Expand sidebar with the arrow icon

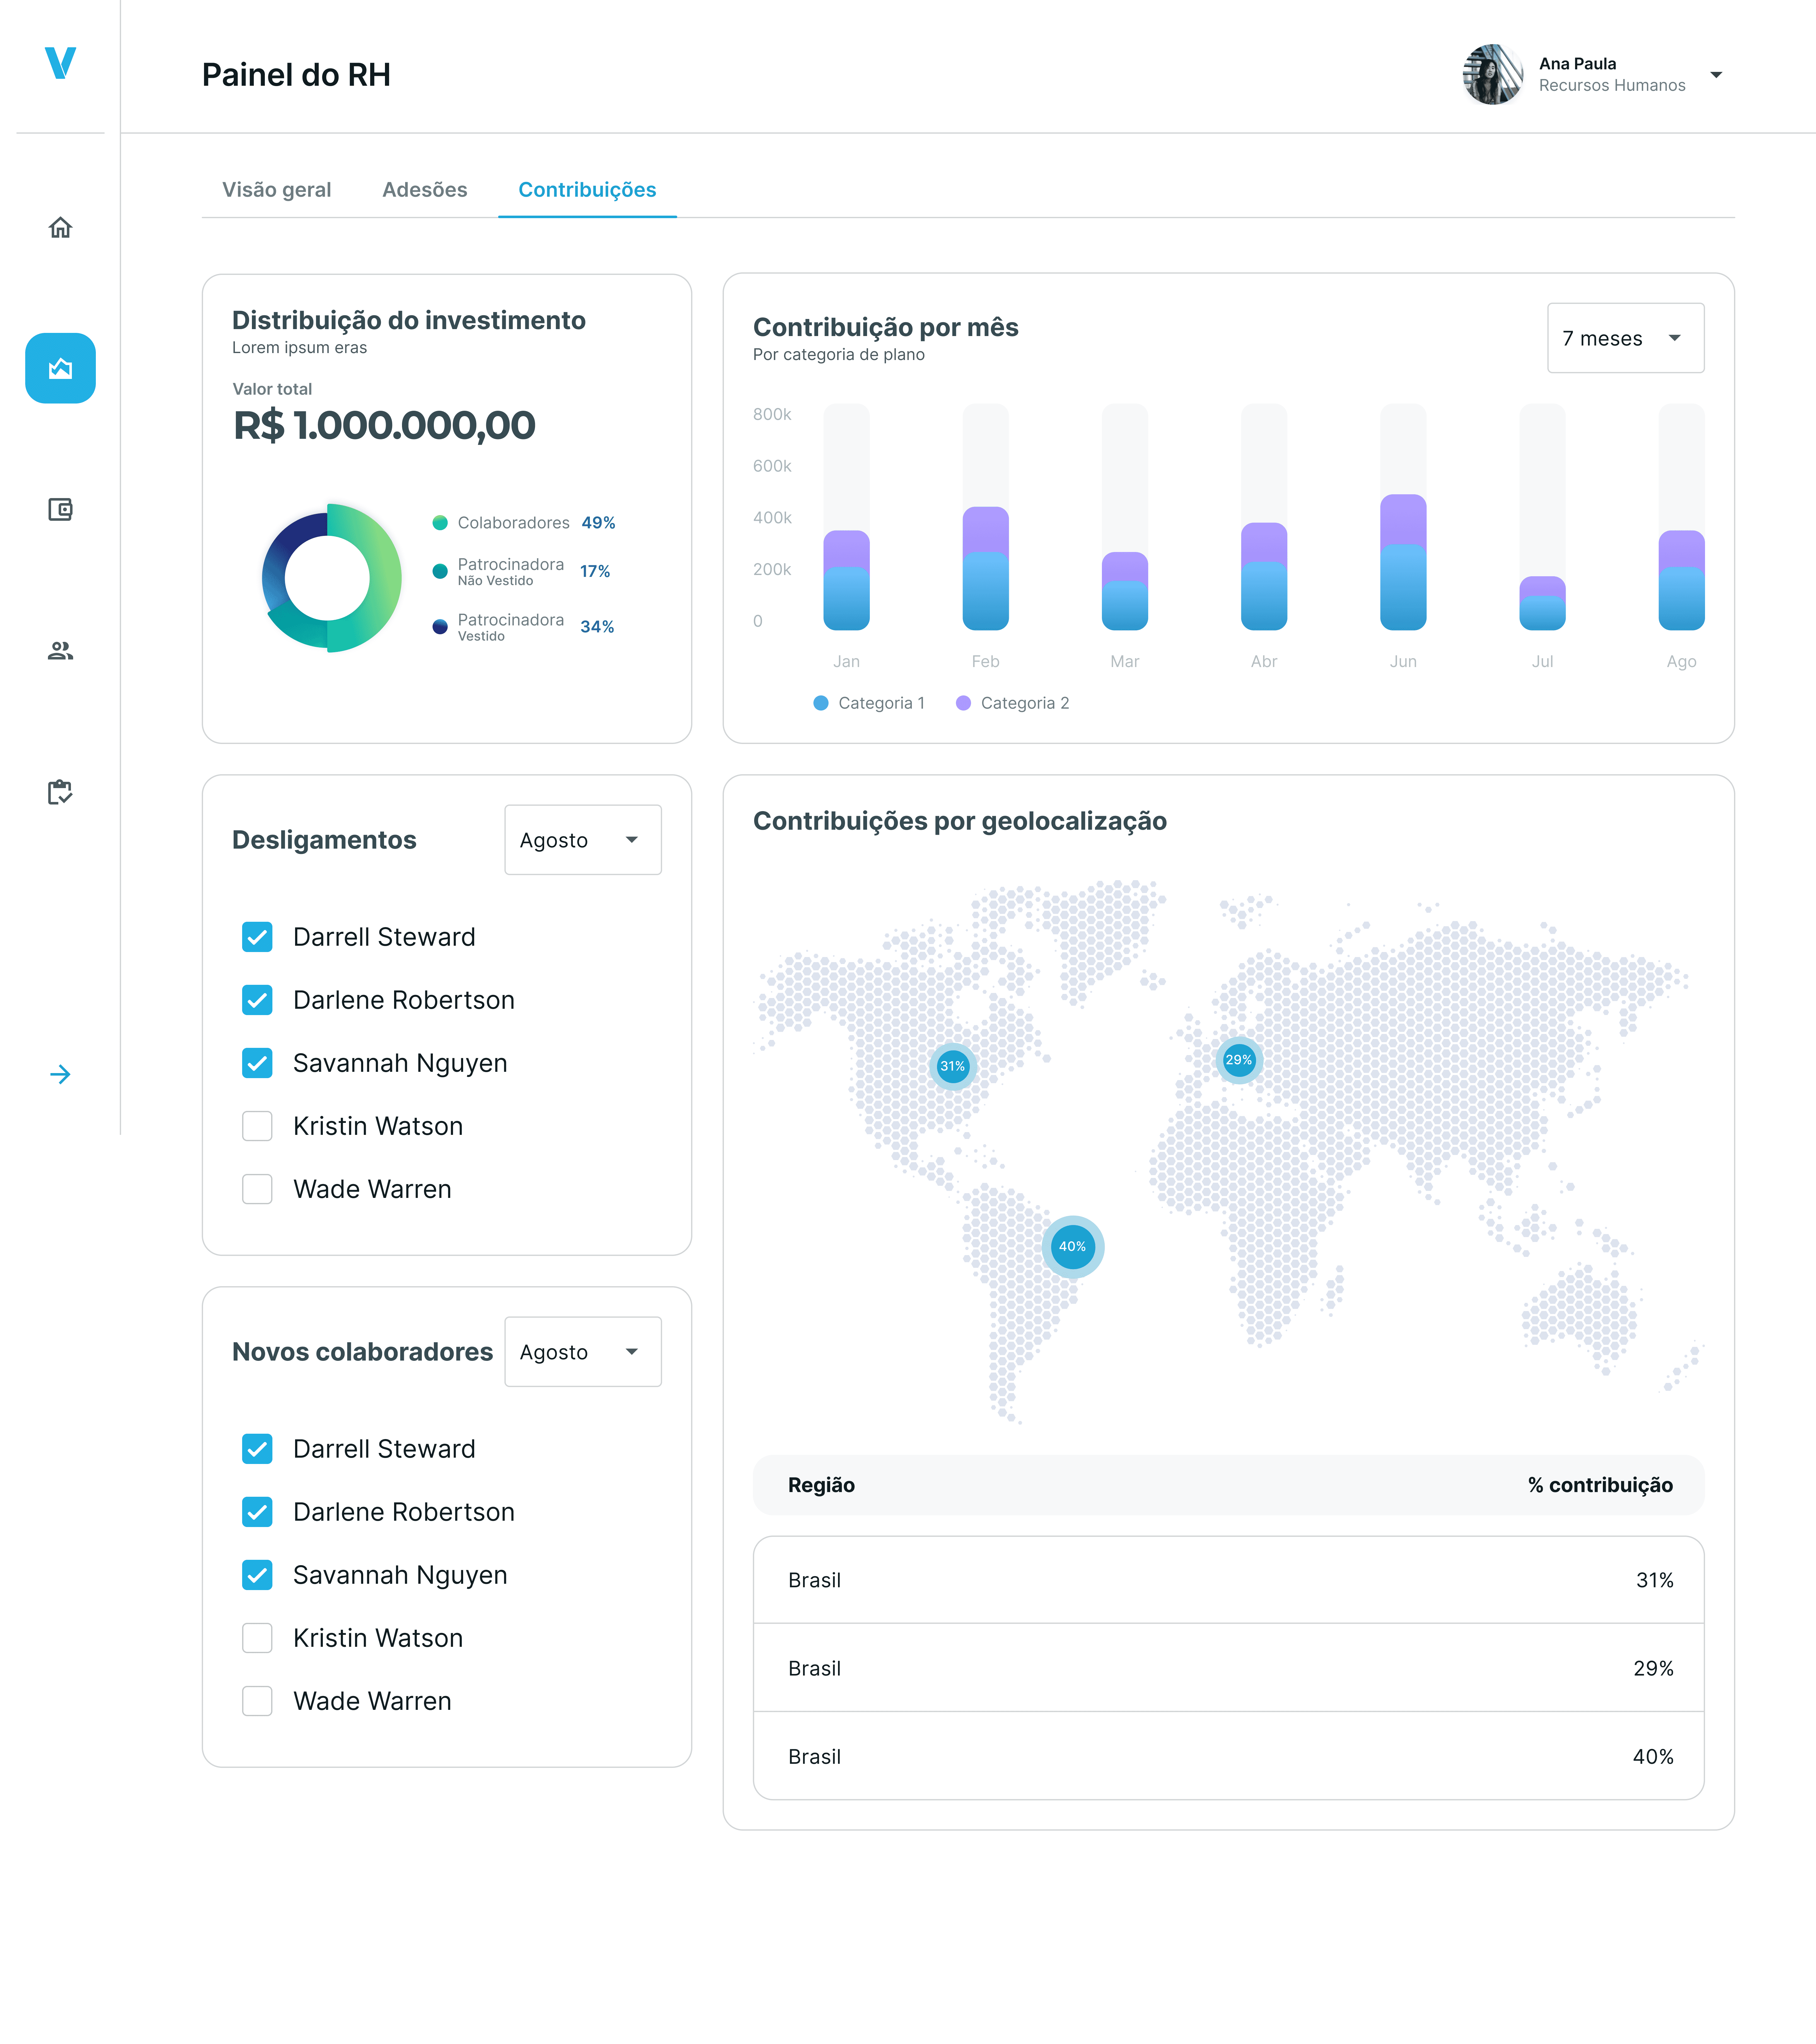click(x=60, y=1074)
